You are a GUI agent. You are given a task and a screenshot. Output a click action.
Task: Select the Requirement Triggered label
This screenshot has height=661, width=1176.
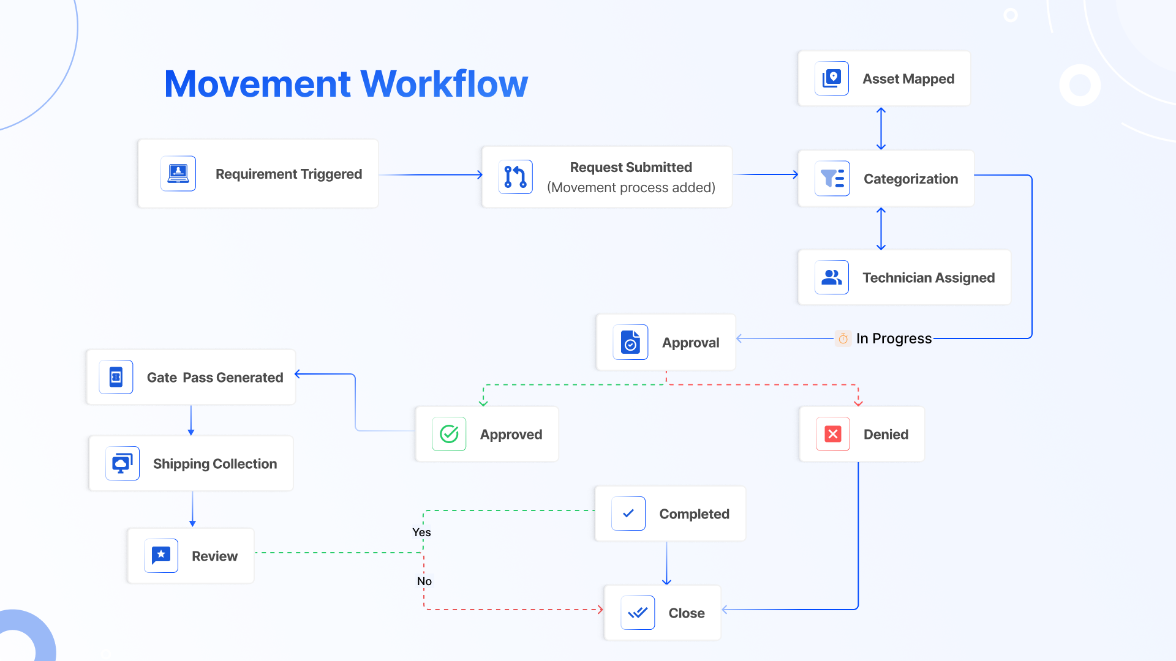pos(288,174)
